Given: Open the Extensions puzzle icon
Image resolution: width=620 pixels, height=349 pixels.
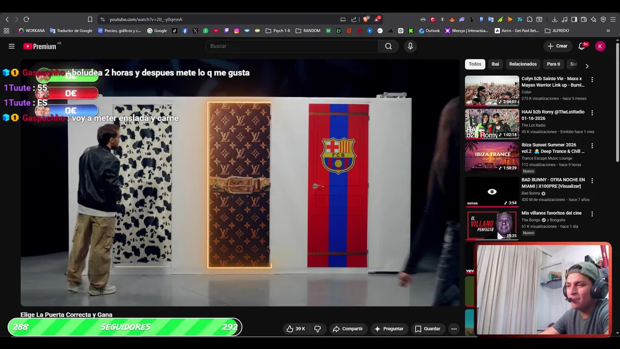Looking at the screenshot, I should (529, 19).
